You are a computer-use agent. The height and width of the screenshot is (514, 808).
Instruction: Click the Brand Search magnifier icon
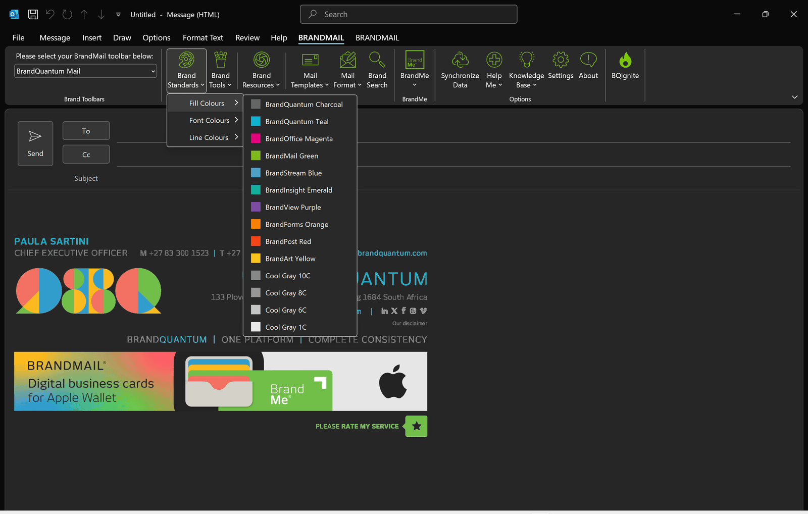pyautogui.click(x=377, y=60)
